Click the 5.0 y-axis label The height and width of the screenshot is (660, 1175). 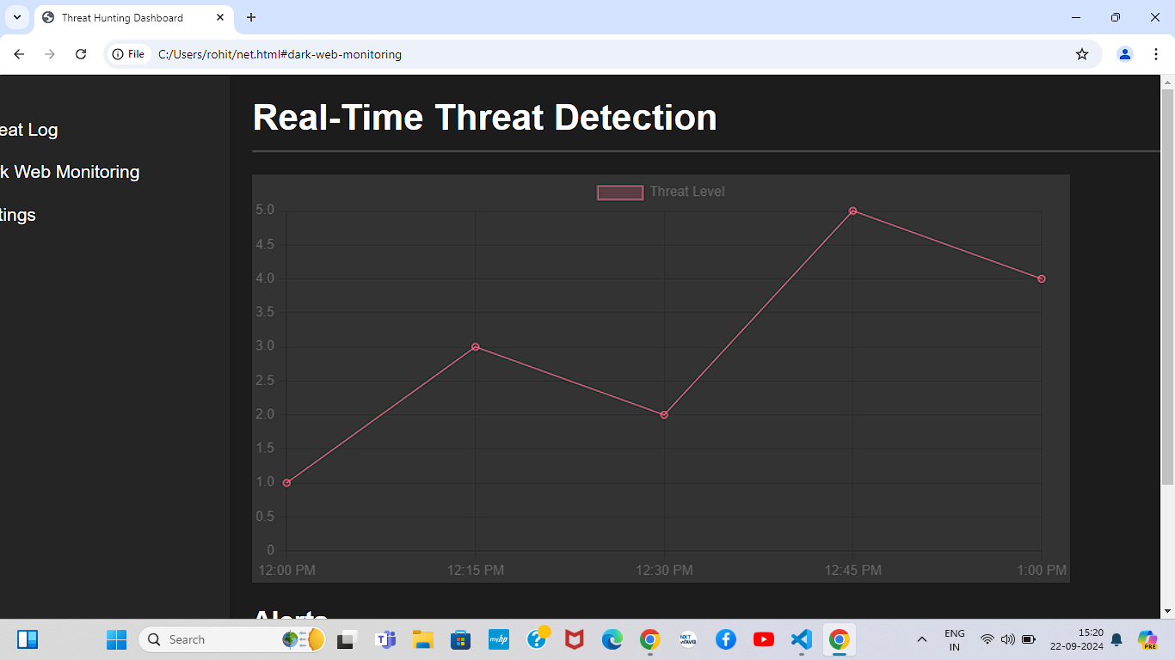(x=265, y=211)
